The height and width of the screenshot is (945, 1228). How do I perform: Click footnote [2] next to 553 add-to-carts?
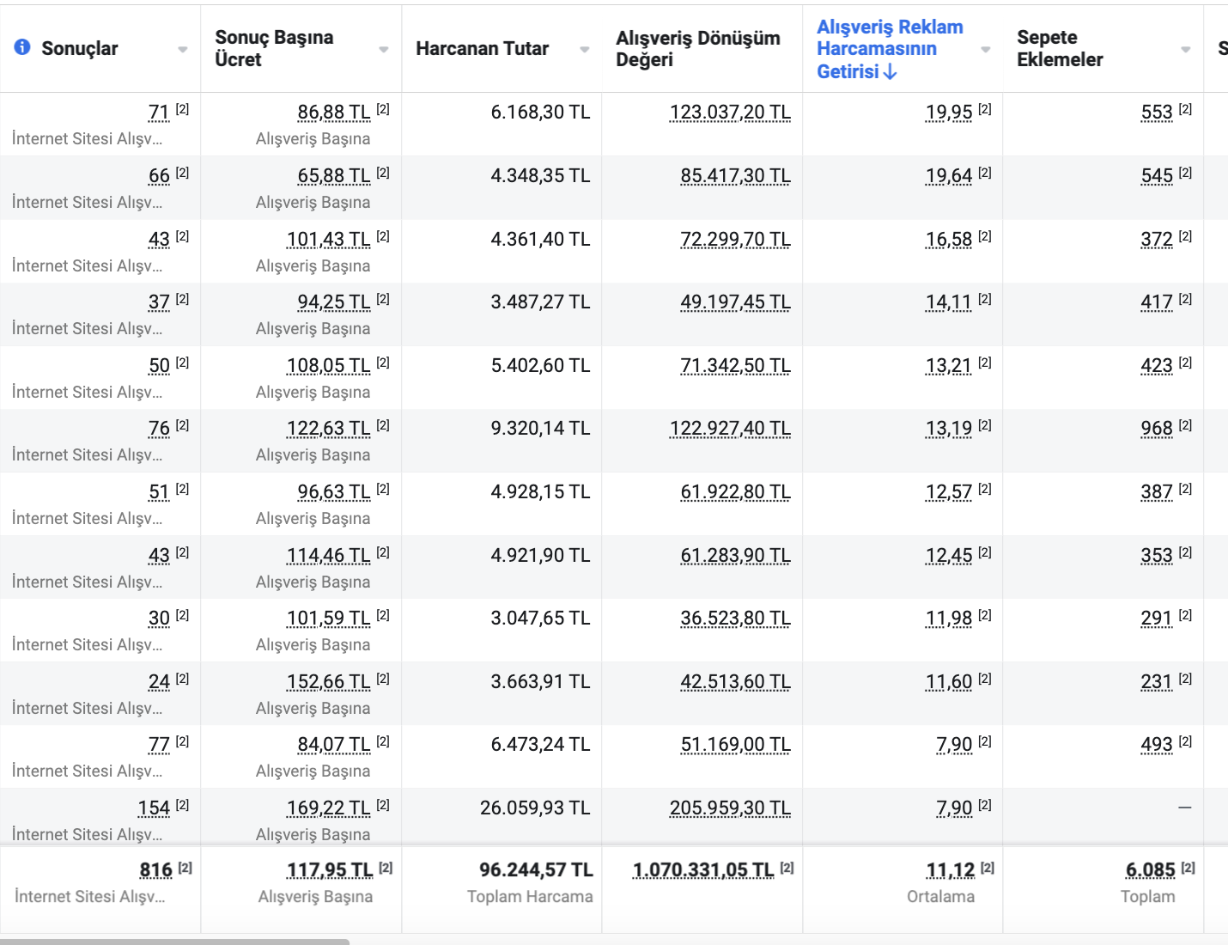1186,109
